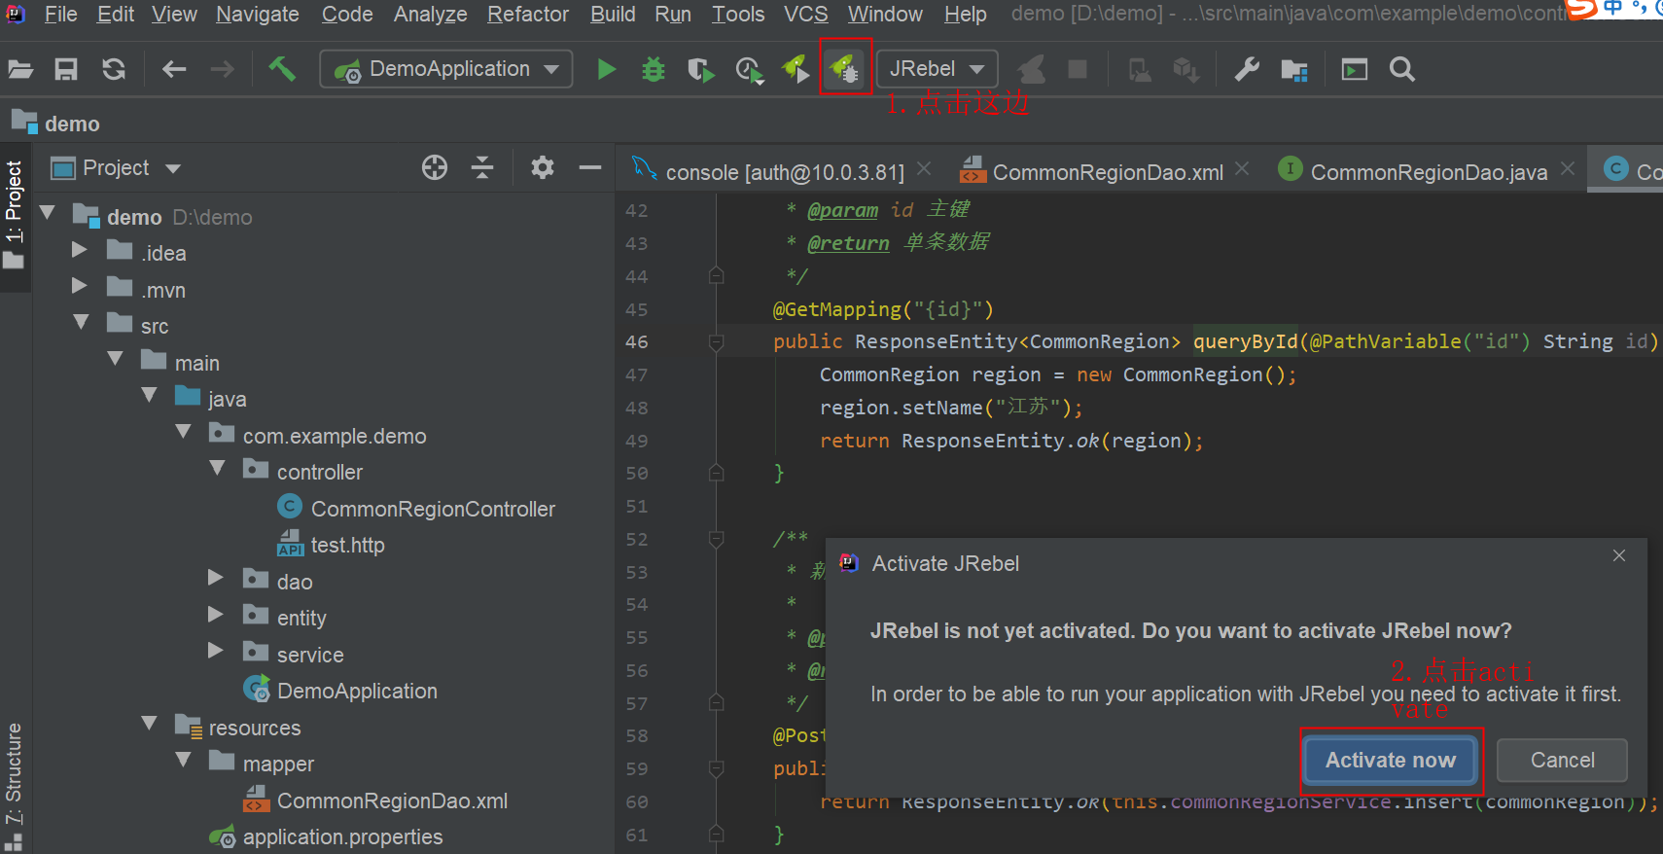Debug DemoApplication with the bug icon
This screenshot has width=1663, height=854.
(x=654, y=69)
